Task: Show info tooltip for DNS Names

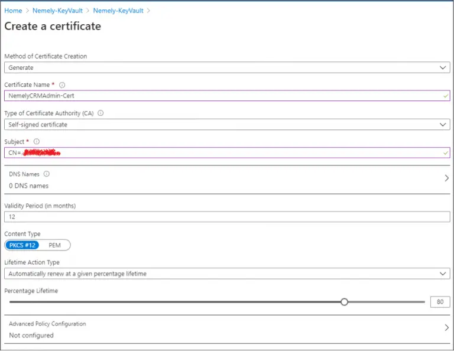Action: pos(46,174)
